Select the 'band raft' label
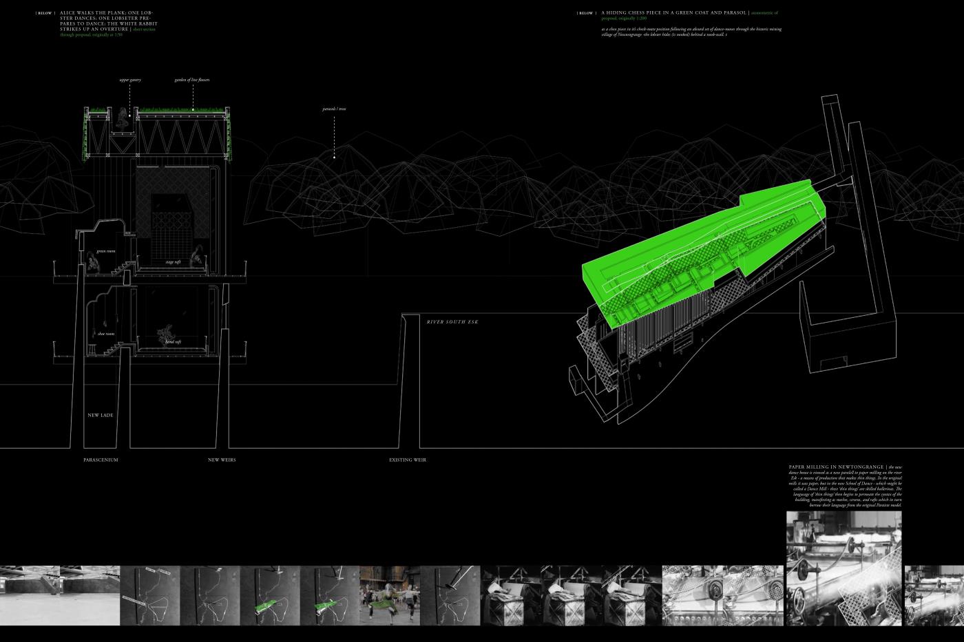This screenshot has height=642, width=964. click(173, 341)
